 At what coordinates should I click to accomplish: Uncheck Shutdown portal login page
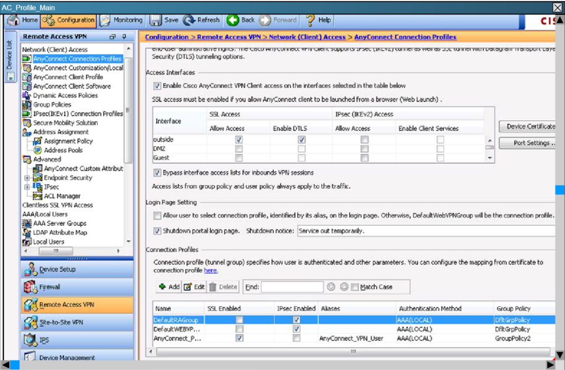pos(157,231)
